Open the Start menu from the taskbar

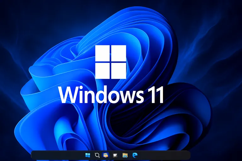click(x=88, y=155)
